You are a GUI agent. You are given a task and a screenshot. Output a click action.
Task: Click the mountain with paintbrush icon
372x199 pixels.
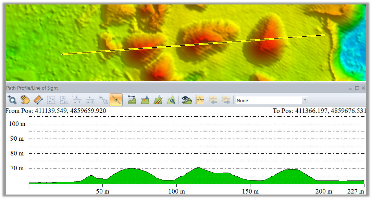tap(158, 100)
